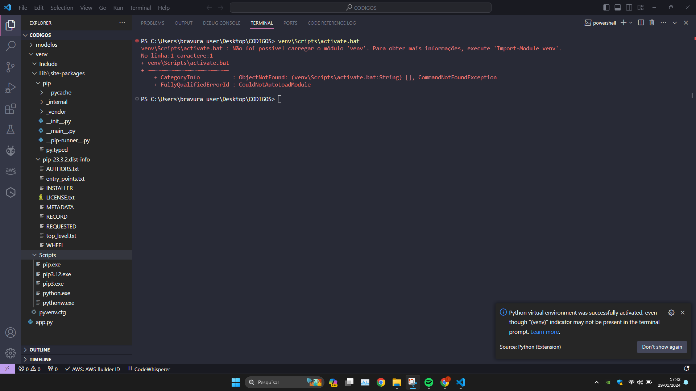Open the Explorer view in the activity bar
The width and height of the screenshot is (696, 391).
coord(11,25)
